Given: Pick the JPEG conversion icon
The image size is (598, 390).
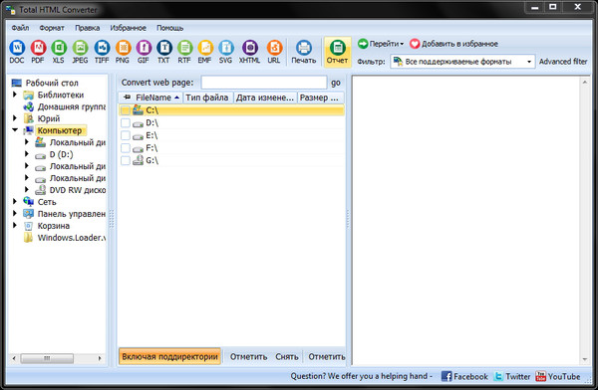Looking at the screenshot, I should pos(80,49).
